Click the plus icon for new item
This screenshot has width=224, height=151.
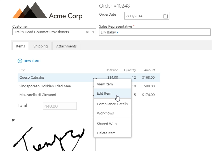point(20,61)
